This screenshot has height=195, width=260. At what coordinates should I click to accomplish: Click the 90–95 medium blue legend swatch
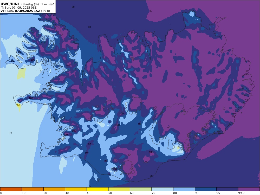point(206,189)
